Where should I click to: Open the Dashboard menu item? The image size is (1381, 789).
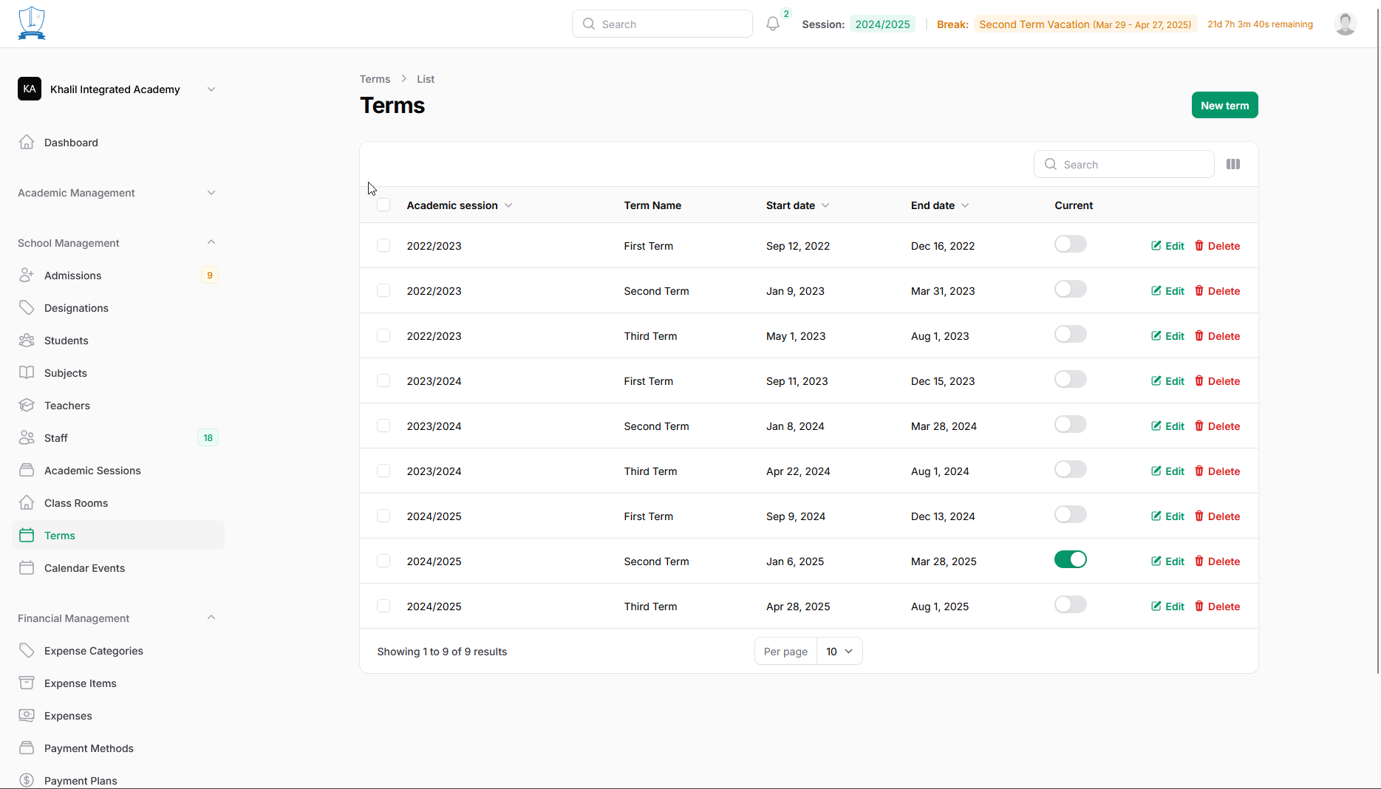(x=71, y=143)
